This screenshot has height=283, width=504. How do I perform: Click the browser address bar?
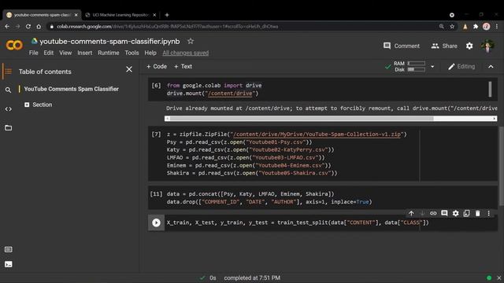pyautogui.click(x=244, y=26)
